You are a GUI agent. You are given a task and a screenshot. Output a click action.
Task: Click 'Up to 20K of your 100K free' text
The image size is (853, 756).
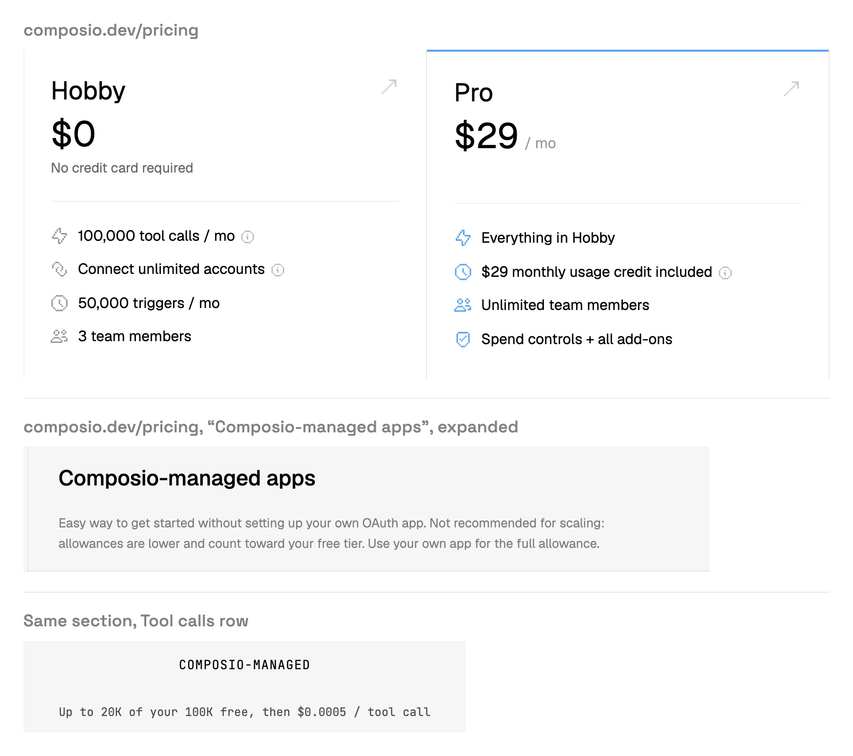[x=154, y=712]
